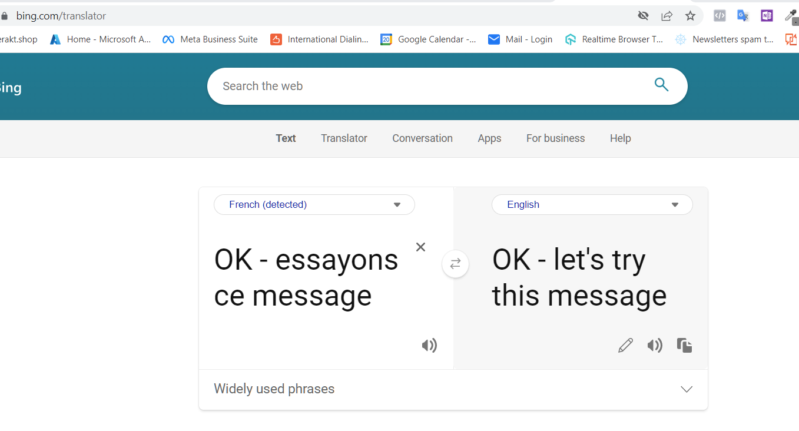
Task: Open the Apps tab
Action: click(x=489, y=138)
